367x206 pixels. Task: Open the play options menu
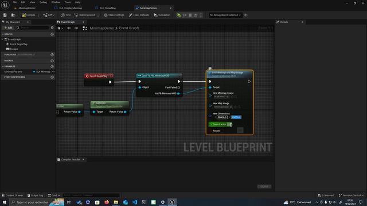[201, 15]
